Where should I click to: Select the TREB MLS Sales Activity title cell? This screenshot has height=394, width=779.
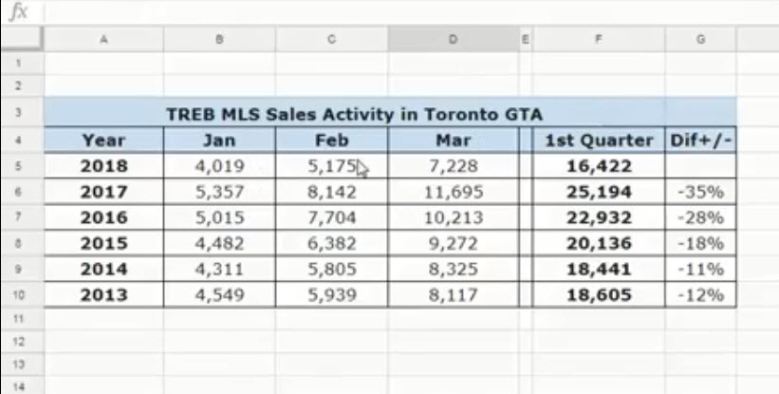coord(354,114)
